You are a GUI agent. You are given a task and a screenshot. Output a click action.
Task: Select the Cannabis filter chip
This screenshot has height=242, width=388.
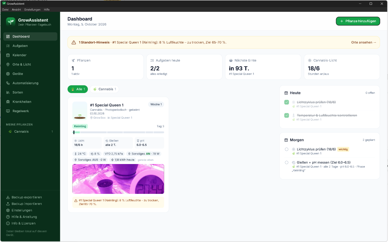point(104,89)
